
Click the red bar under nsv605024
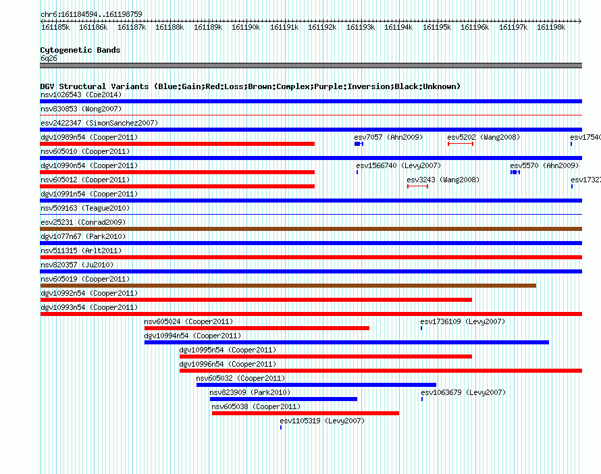point(257,328)
